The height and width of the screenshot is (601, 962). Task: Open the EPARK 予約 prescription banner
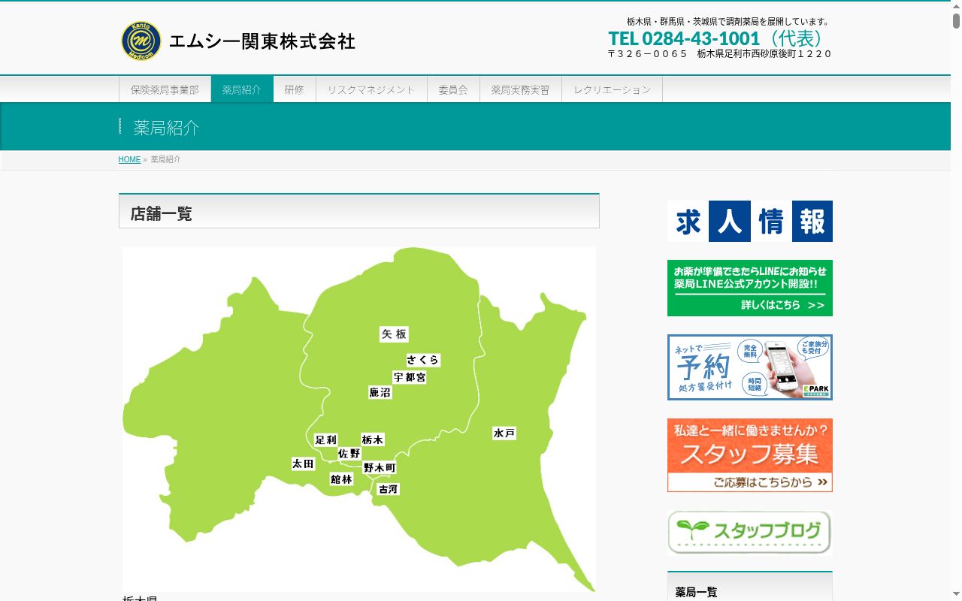750,367
